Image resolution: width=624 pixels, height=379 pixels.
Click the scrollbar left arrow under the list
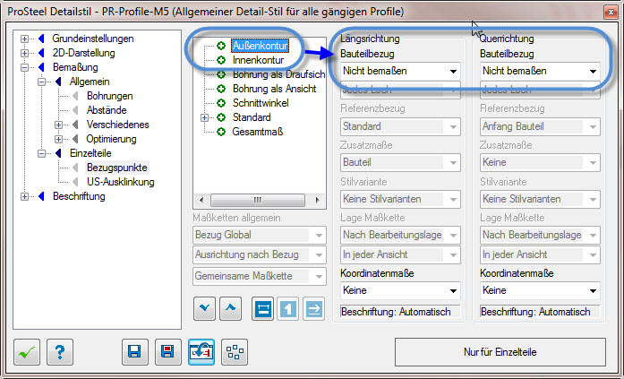[x=201, y=200]
